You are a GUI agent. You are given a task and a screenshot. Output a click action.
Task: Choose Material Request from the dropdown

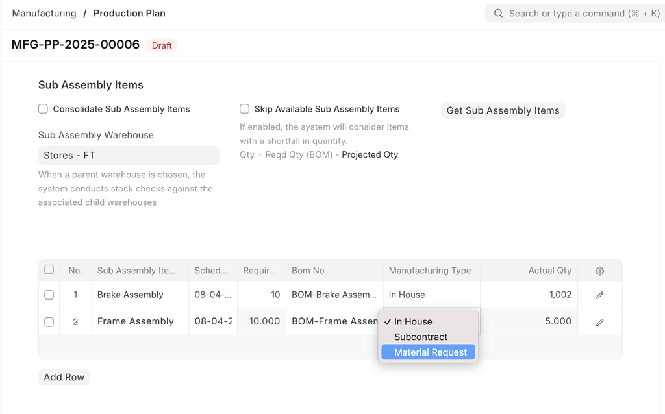[x=430, y=352]
